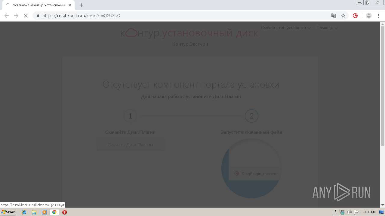Bookmark this page with star icon
This screenshot has height=216, width=385.
[343, 16]
